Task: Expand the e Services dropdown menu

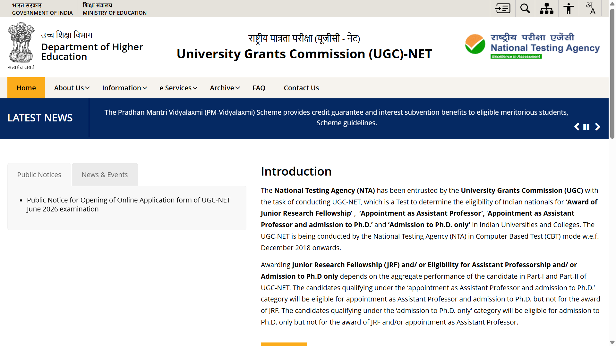Action: click(x=178, y=88)
